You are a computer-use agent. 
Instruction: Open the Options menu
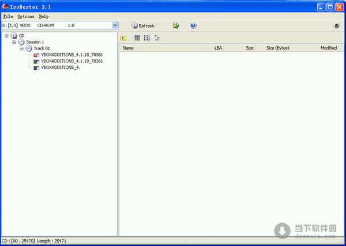tap(26, 17)
